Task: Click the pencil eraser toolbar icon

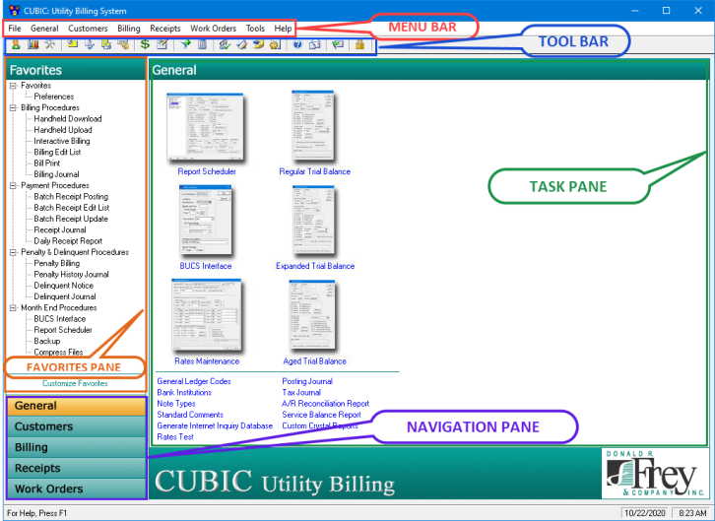Action: pyautogui.click(x=241, y=44)
